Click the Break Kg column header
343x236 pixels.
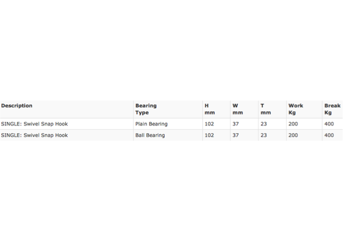coord(332,109)
